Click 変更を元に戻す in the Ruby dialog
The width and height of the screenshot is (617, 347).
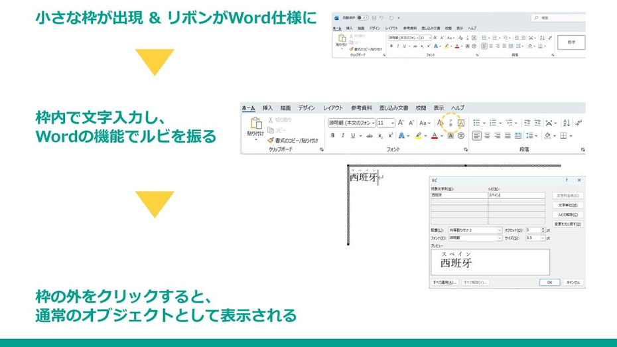click(x=568, y=224)
